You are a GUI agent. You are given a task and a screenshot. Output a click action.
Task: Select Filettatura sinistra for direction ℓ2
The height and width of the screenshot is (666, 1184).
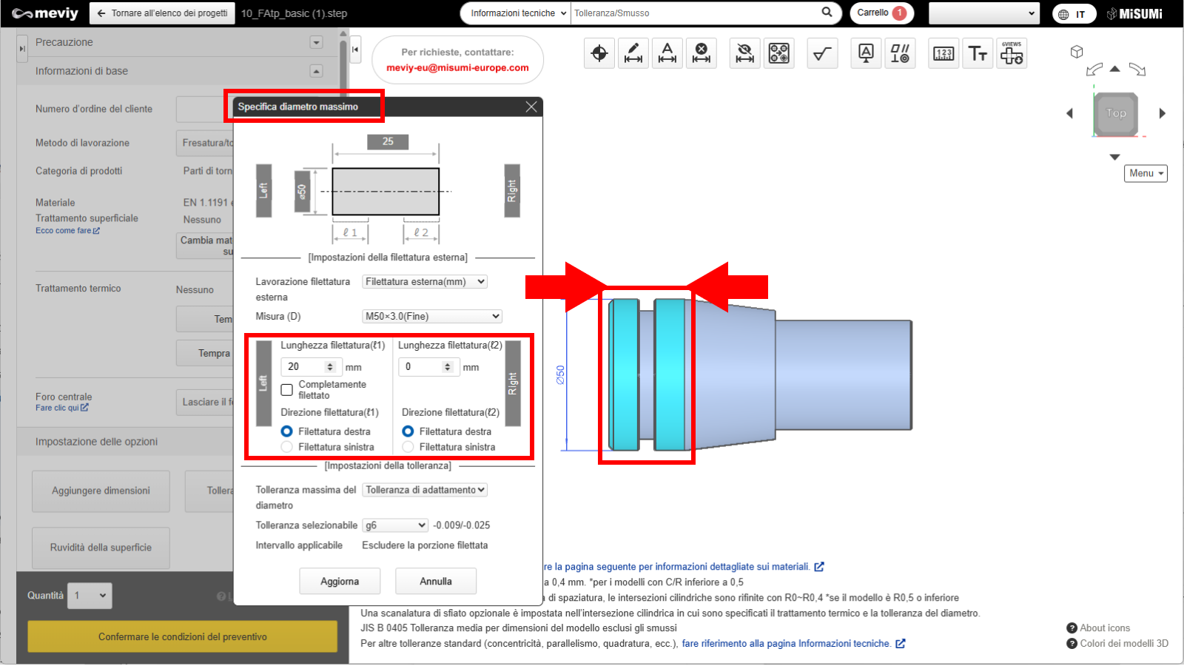(x=408, y=447)
